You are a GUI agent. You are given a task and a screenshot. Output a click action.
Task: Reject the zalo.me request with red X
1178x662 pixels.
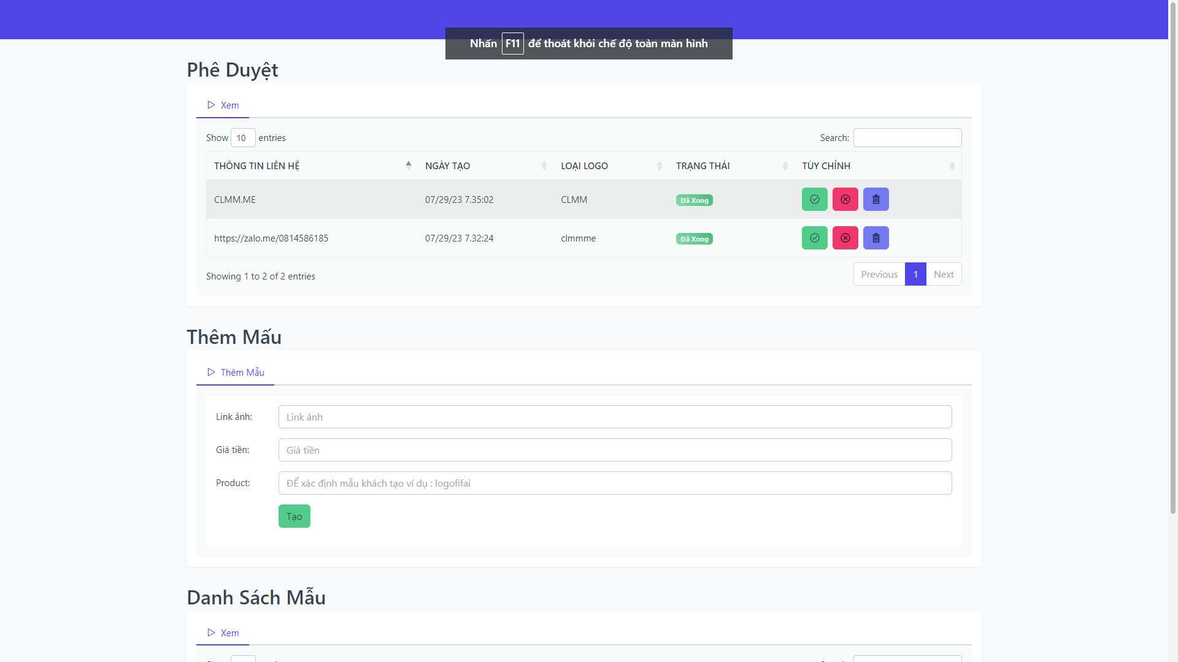(845, 238)
